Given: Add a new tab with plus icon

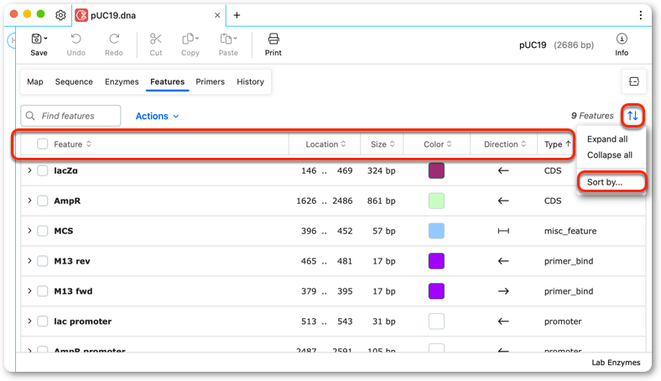Looking at the screenshot, I should click(237, 15).
